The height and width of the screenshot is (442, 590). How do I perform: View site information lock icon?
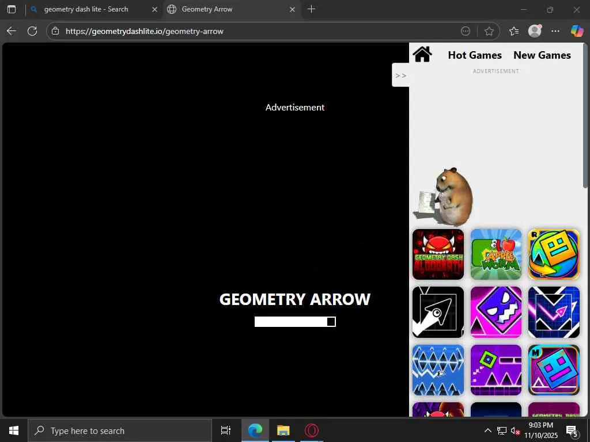point(55,31)
